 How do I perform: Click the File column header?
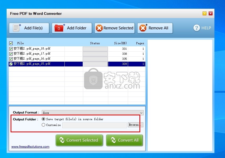pos(20,43)
